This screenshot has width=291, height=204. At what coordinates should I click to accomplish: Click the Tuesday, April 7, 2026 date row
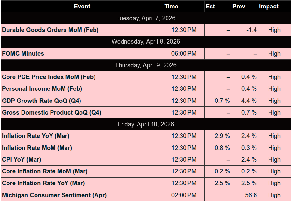pyautogui.click(x=146, y=18)
